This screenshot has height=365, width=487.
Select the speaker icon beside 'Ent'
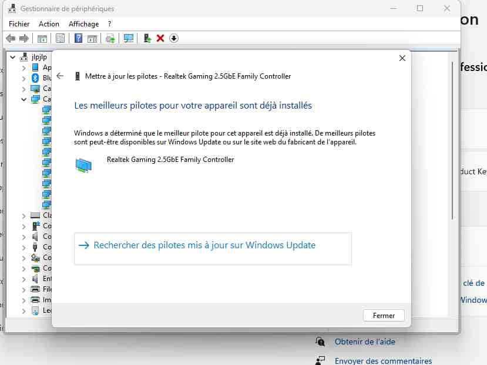(35, 279)
